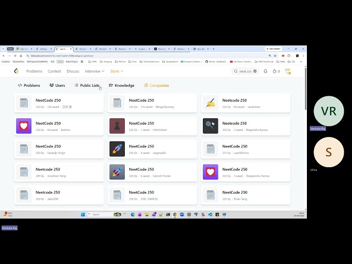Switch to the Problems search tab
The height and width of the screenshot is (264, 352).
click(29, 85)
